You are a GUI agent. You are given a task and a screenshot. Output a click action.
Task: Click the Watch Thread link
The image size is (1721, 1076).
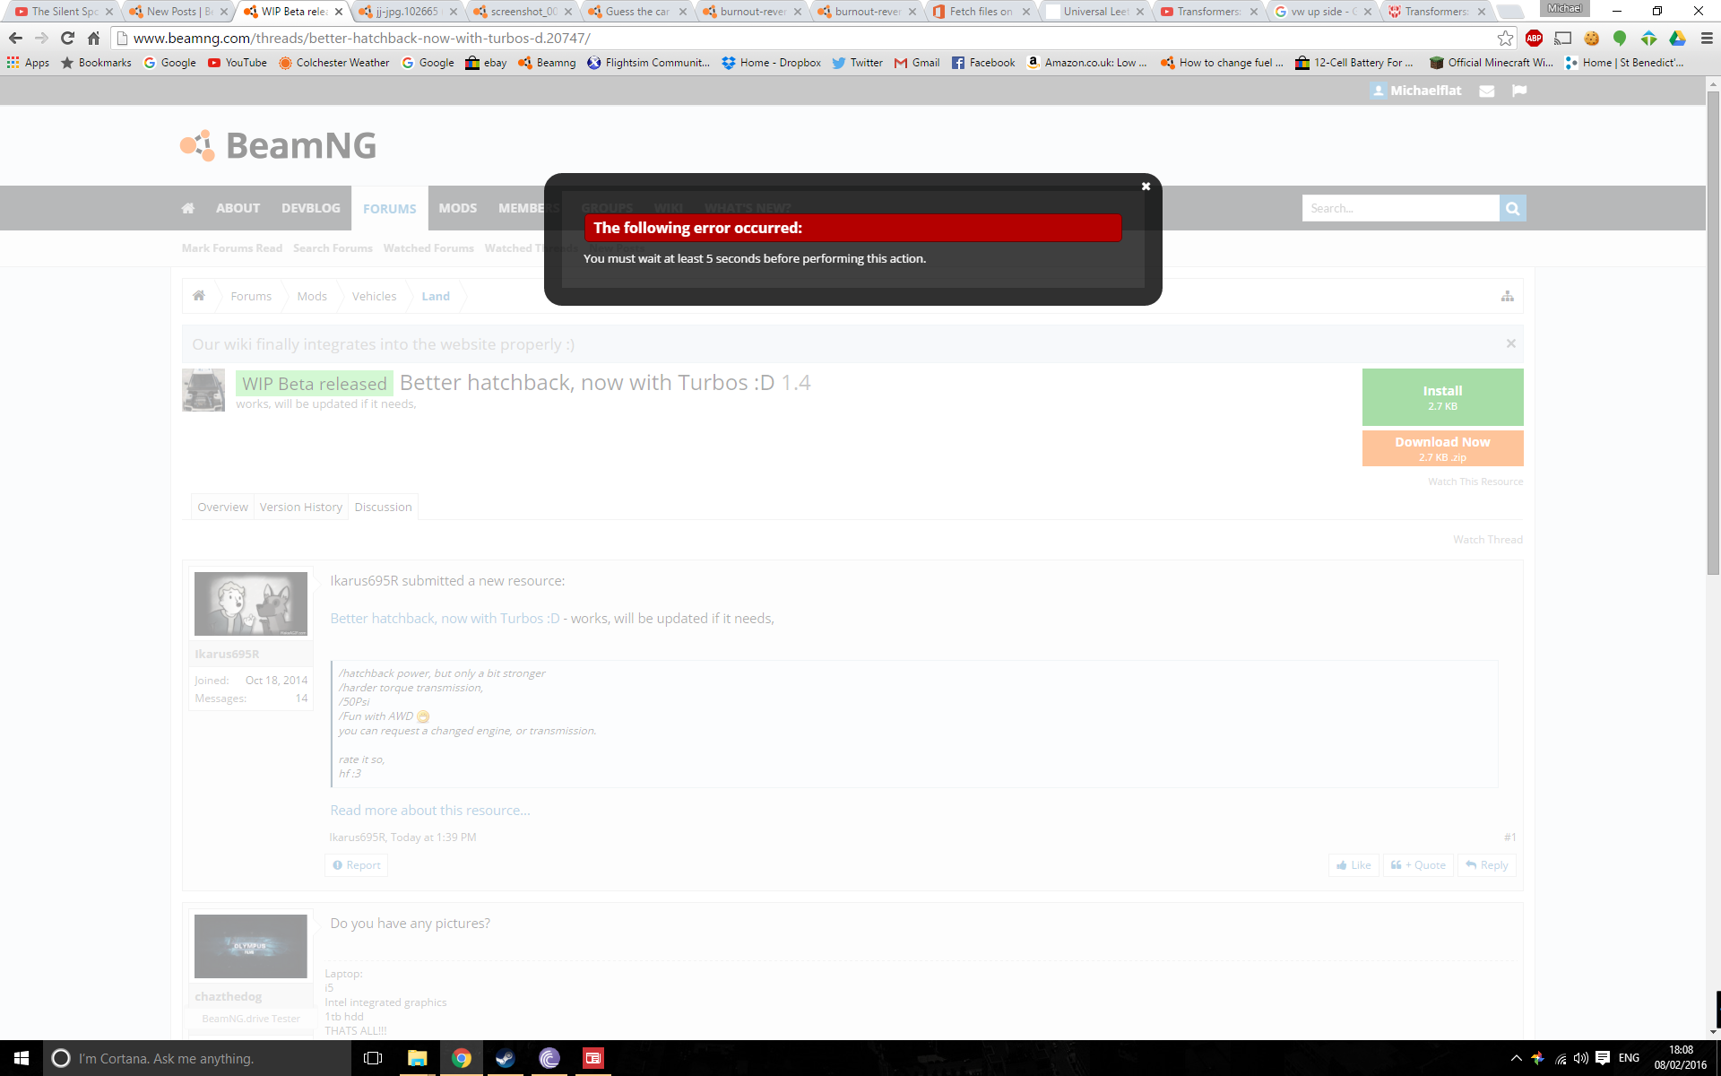point(1488,539)
